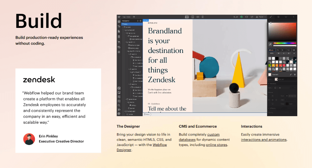This screenshot has width=312, height=168.
Task: Open the Add Elements panel icon
Action: 119,21
